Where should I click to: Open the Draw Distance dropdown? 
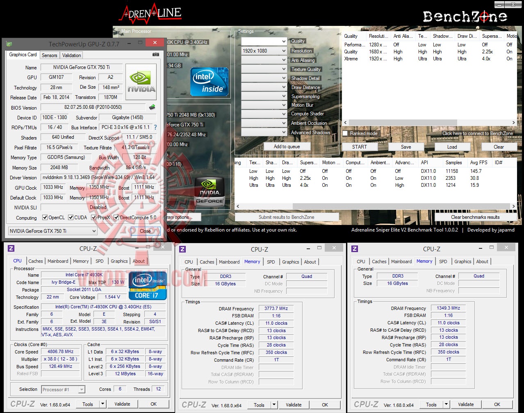(x=264, y=87)
